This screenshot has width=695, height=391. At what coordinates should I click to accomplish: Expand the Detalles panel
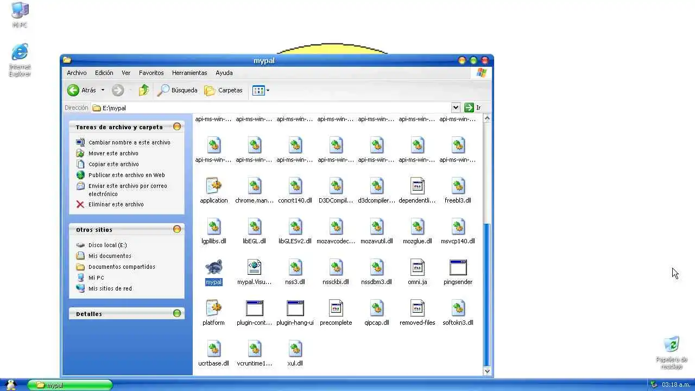pos(177,313)
